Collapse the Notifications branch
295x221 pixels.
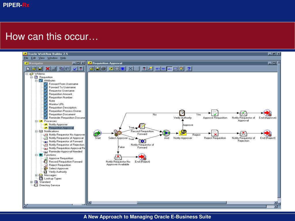tap(36, 131)
